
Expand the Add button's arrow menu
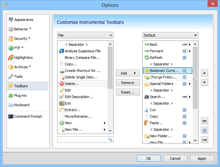pos(135,73)
